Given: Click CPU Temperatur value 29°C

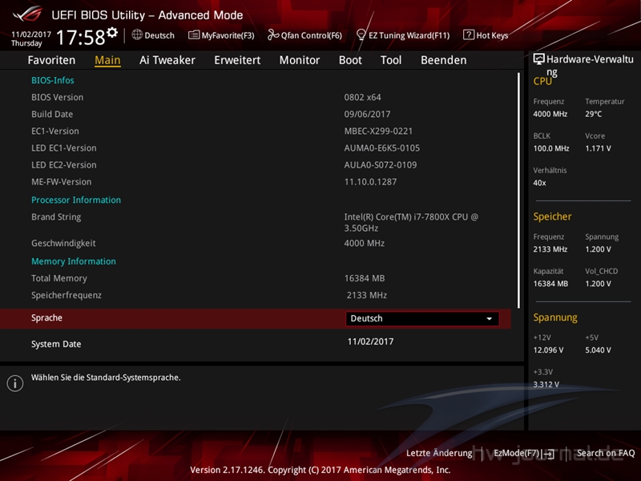Looking at the screenshot, I should [x=593, y=114].
